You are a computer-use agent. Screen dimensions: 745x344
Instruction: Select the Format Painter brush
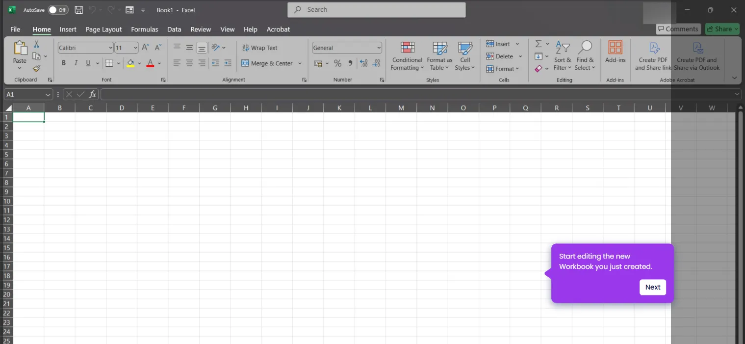[x=36, y=69]
